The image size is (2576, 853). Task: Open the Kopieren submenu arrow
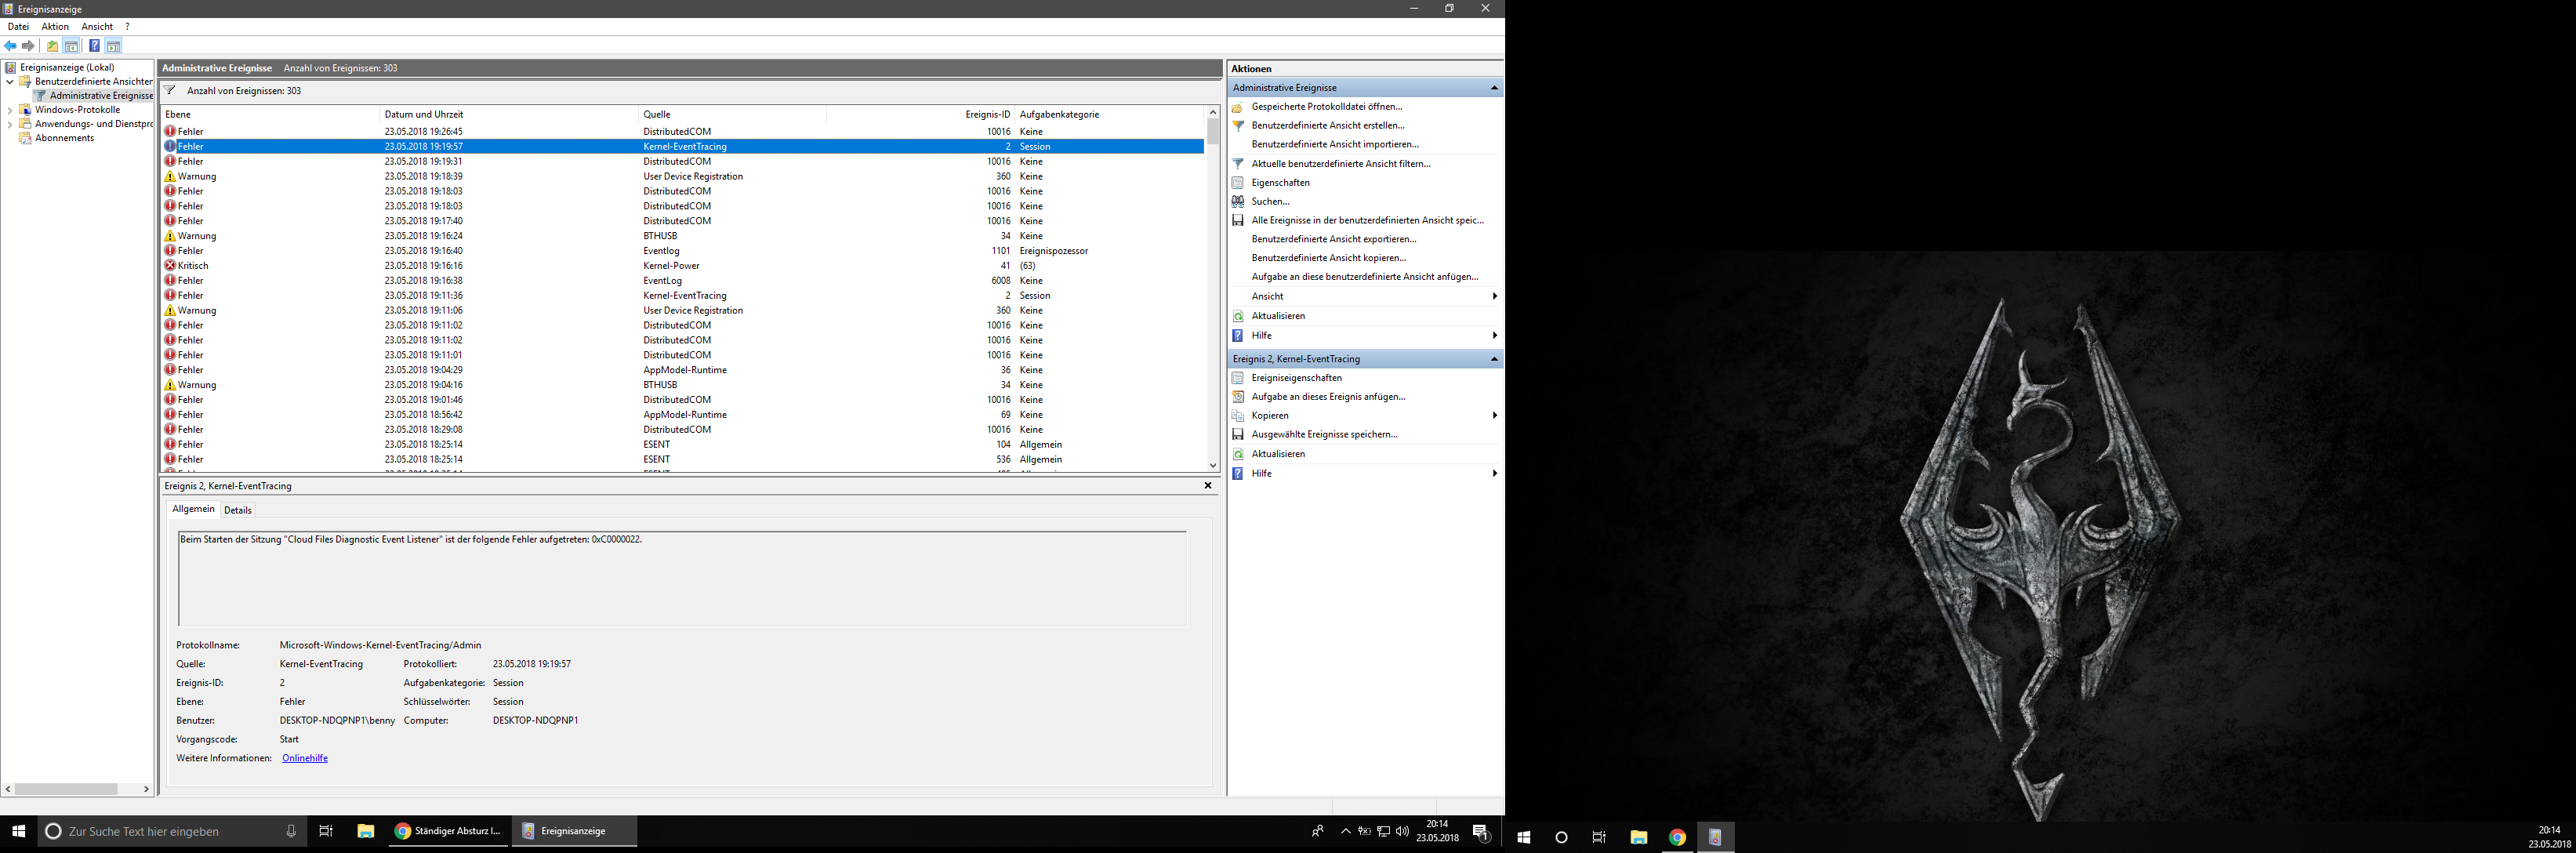click(1496, 415)
